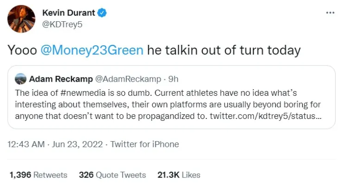Click the main tweet text
Screen dimensions: 341x185
154,50
